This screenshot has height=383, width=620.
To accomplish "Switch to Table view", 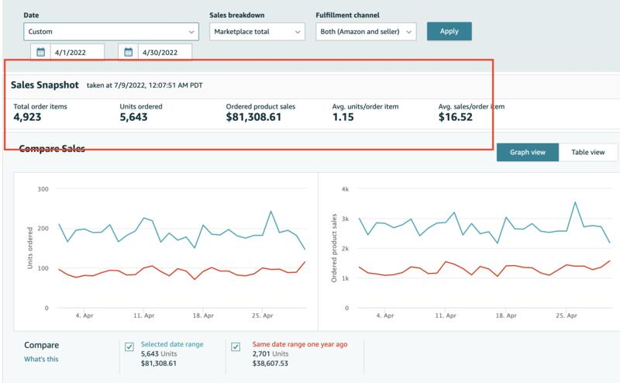I will pos(588,152).
